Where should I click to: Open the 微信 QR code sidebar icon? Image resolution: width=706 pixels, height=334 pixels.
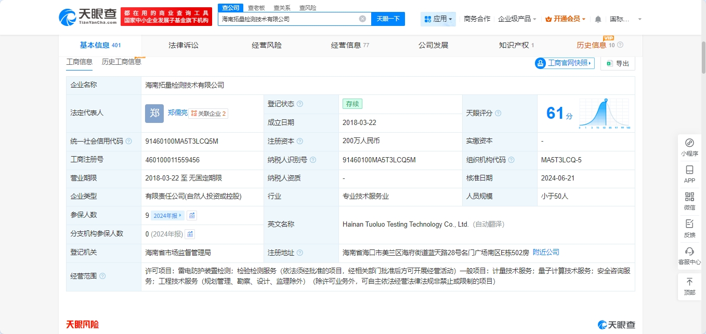tap(689, 201)
